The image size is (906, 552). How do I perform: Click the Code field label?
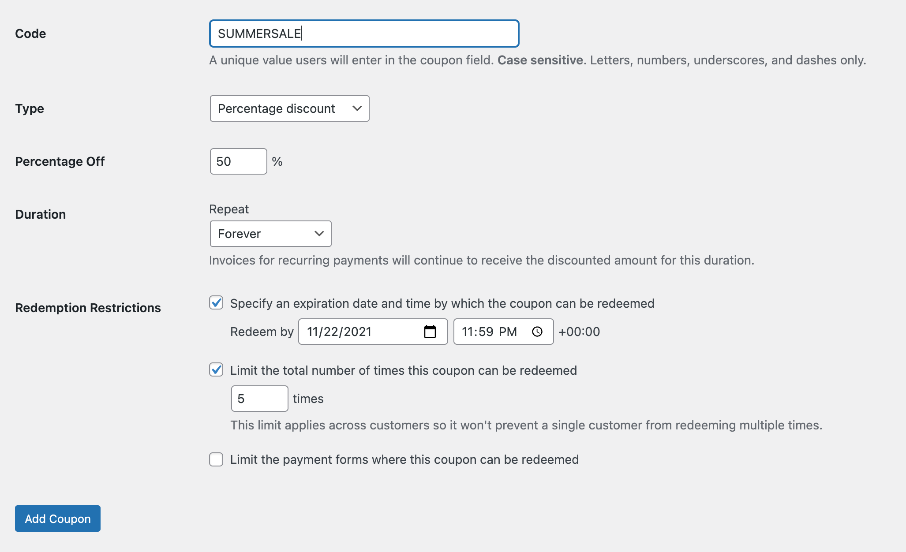[30, 34]
